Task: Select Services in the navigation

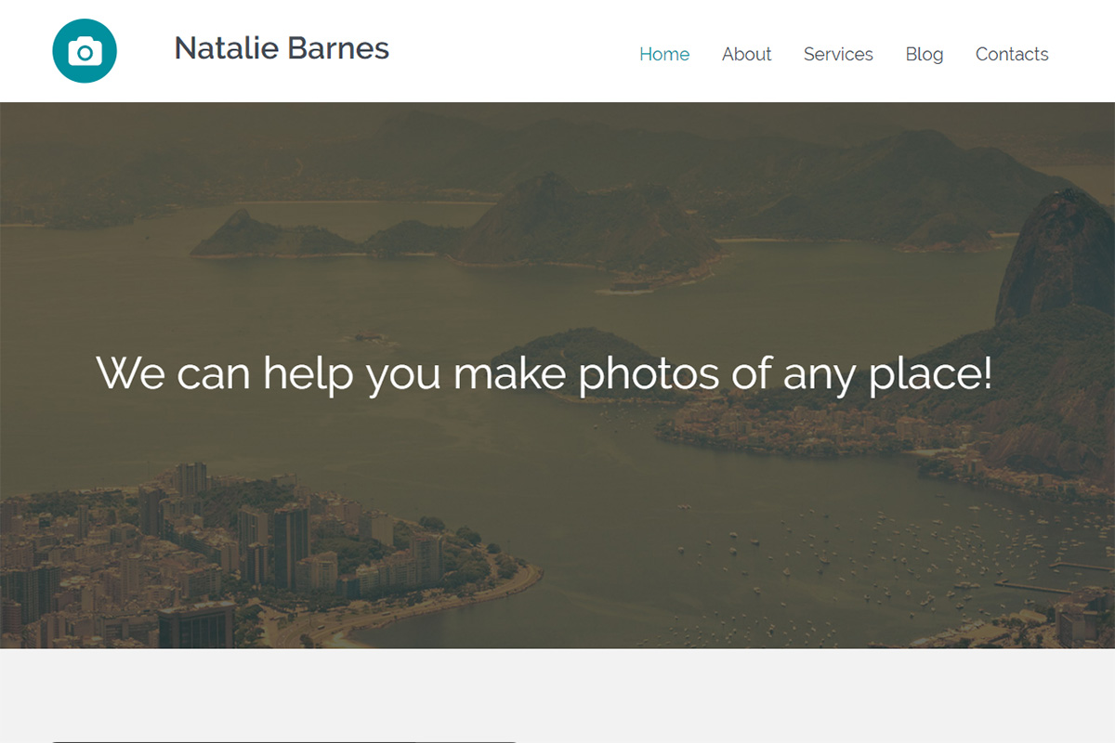Action: click(x=838, y=54)
